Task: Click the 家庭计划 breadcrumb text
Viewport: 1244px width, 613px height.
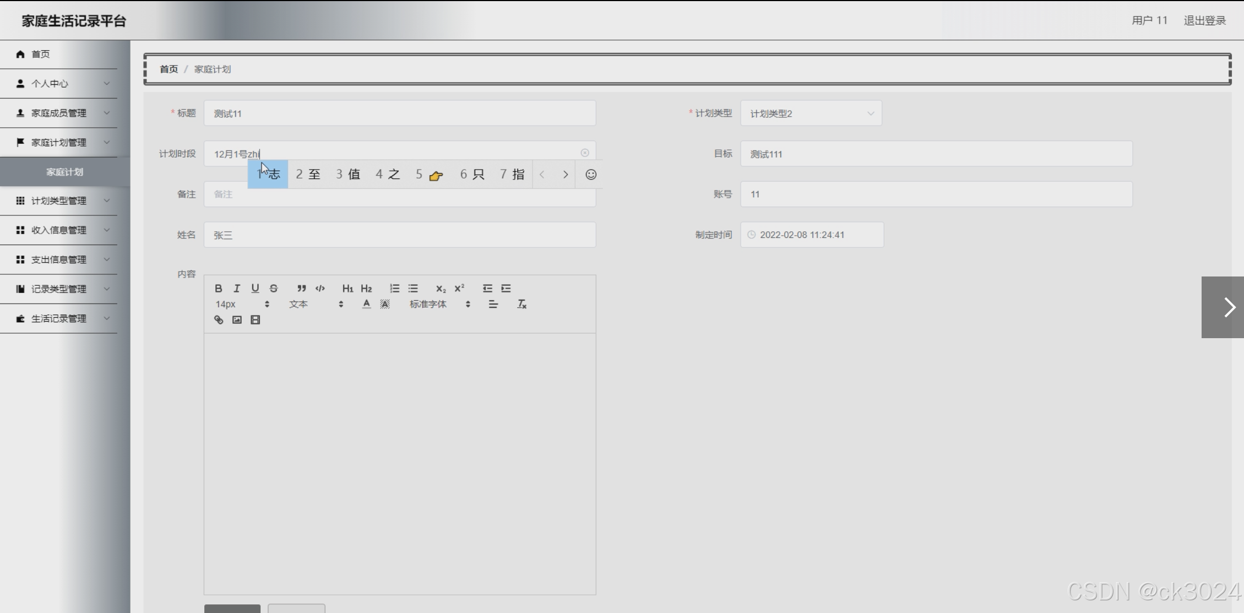Action: 213,69
